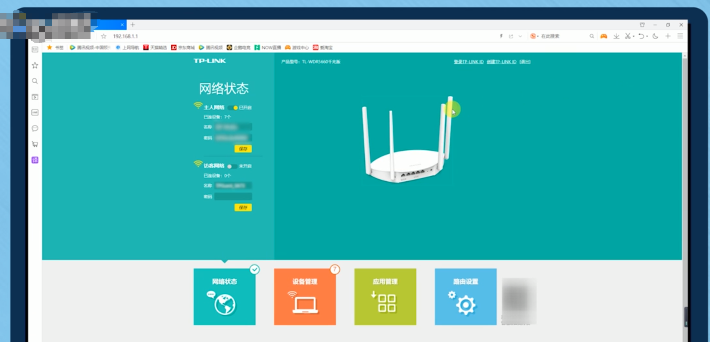This screenshot has width=710, height=342.
Task: Bookmark this page with address bar star
Action: (103, 36)
